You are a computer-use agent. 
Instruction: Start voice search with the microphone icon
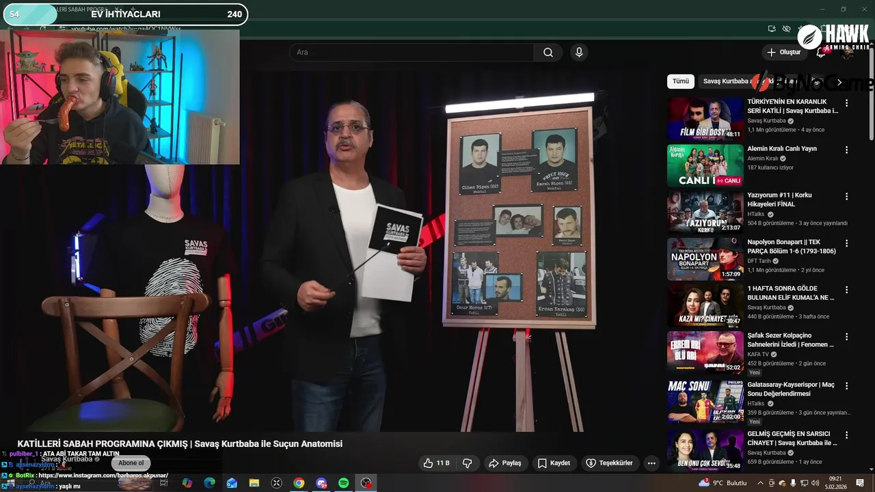pyautogui.click(x=579, y=53)
